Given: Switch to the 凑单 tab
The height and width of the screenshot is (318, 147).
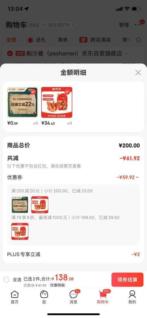Looking at the screenshot, I should [x=62, y=40].
